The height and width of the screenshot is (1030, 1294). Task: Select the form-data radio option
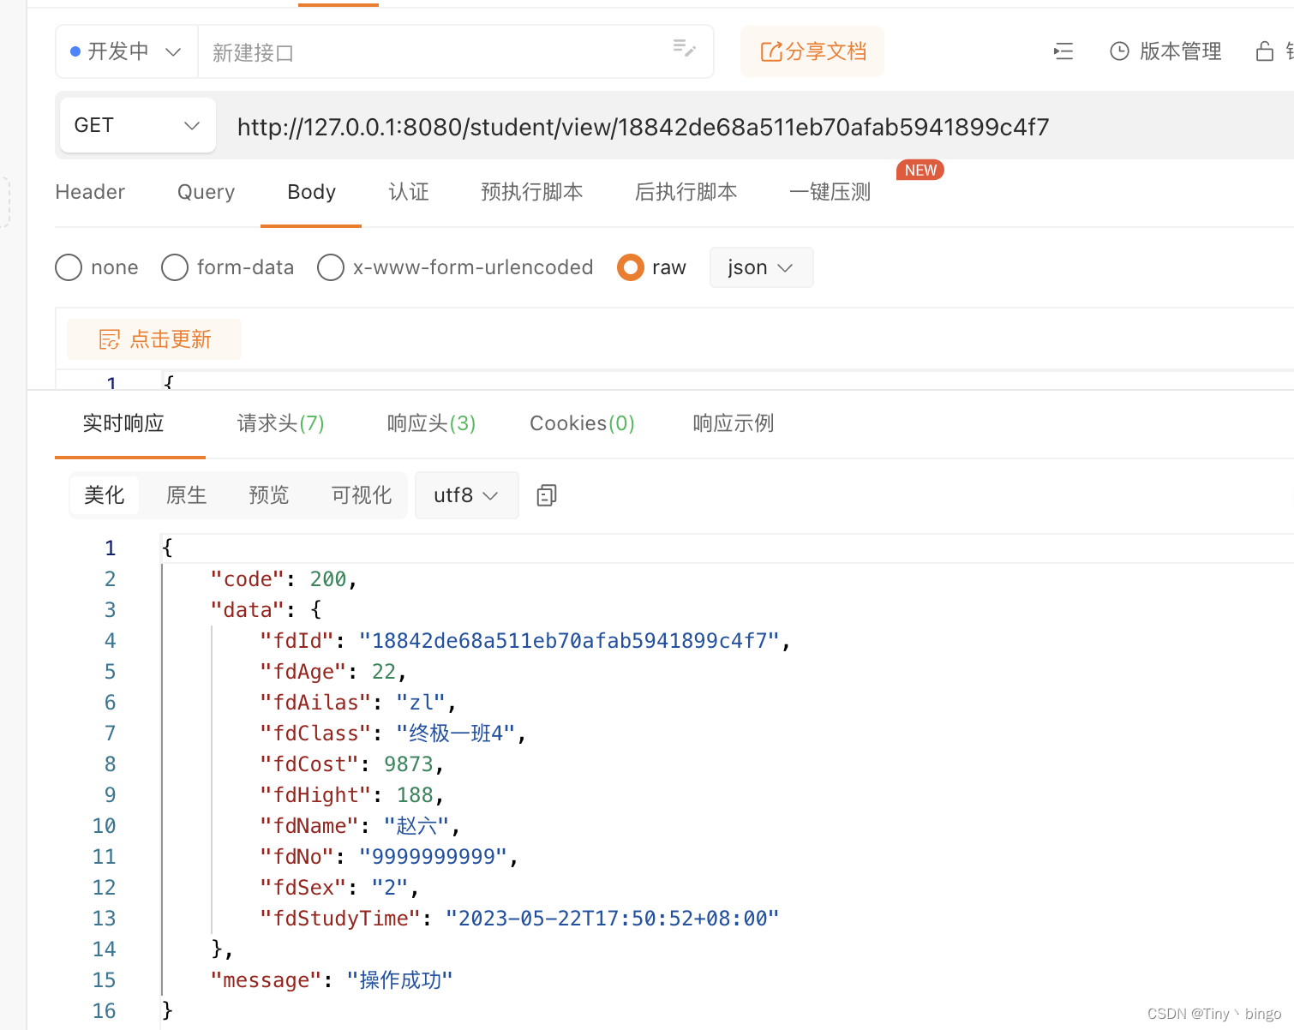175,267
